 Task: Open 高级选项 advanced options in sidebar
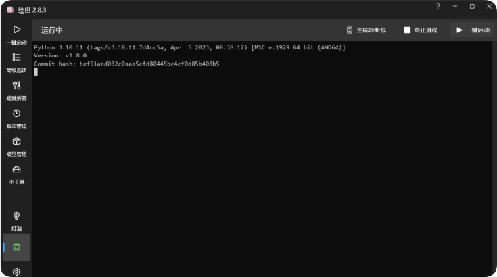point(16,63)
